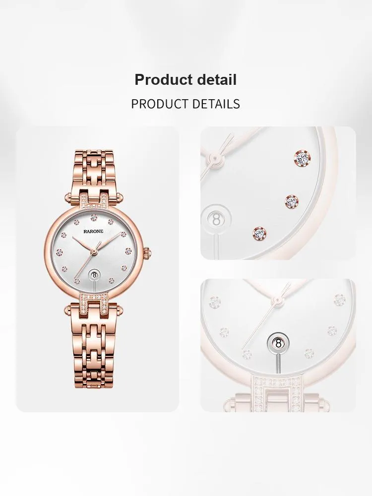Click the topmost crystal marker in the close-up
The image size is (372, 496).
click(x=302, y=157)
